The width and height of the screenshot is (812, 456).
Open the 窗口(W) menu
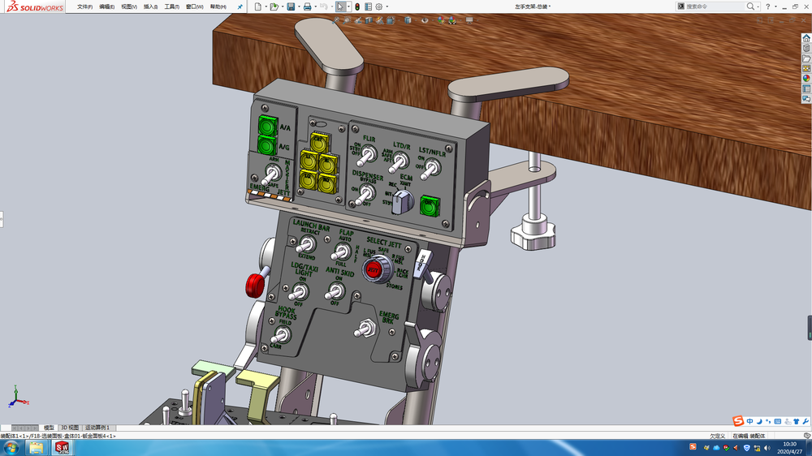tap(195, 6)
